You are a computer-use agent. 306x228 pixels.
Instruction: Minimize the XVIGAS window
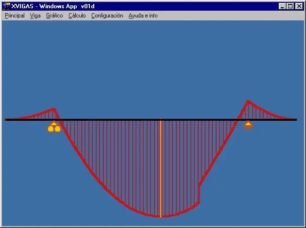(x=282, y=6)
